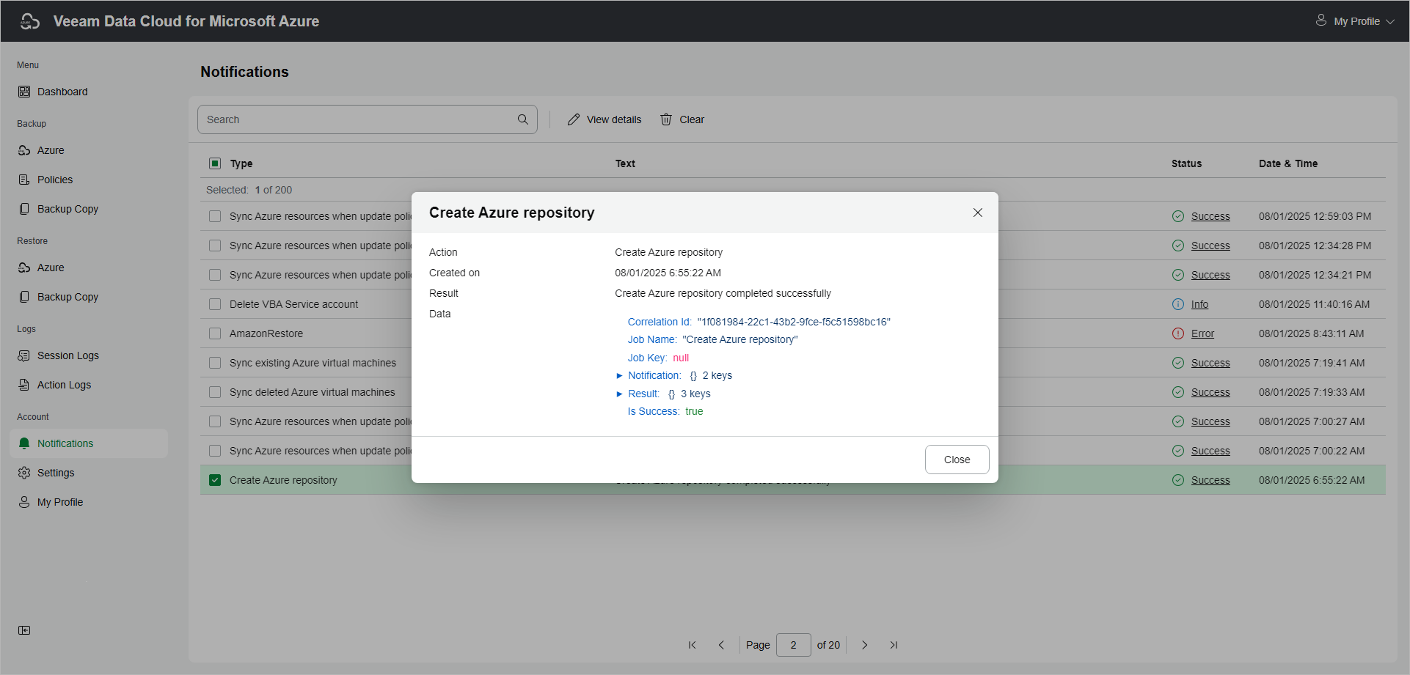Viewport: 1410px width, 675px height.
Task: Go to next page
Action: [x=865, y=645]
